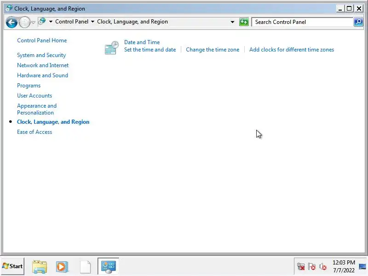Click Change the time zone
The image size is (368, 276).
tap(213, 50)
